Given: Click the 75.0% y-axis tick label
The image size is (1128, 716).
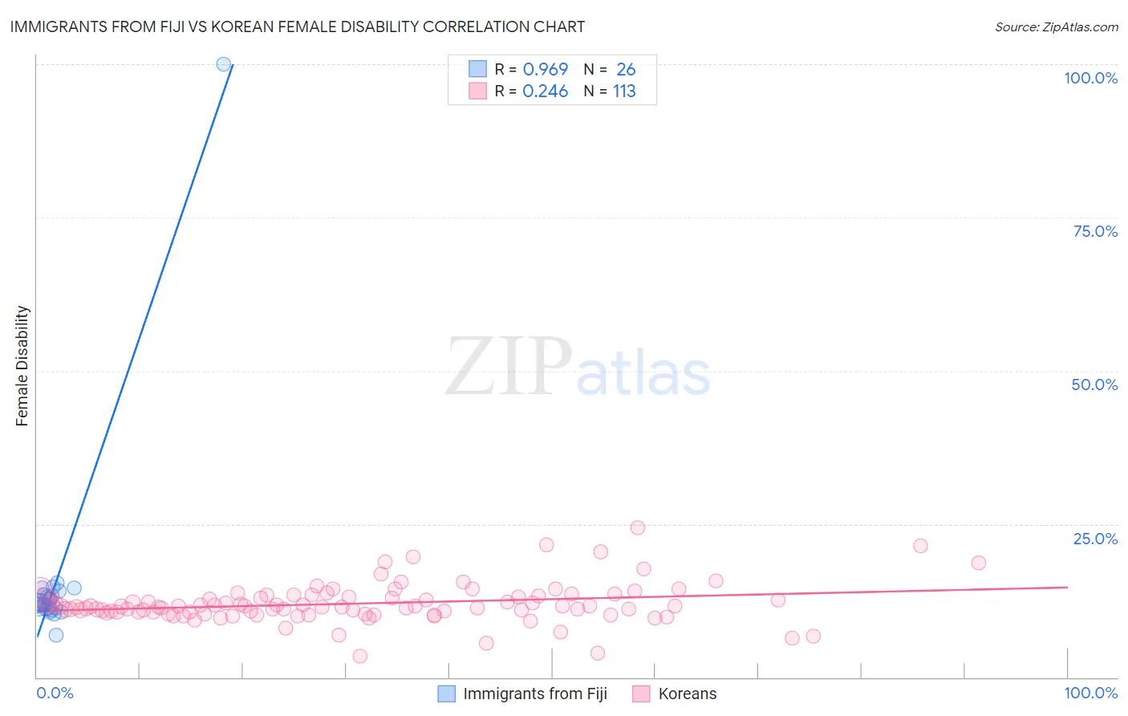Looking at the screenshot, I should tap(1095, 231).
